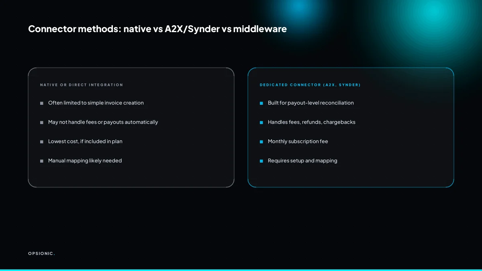Click 'Handles fees, refunds, chargebacks' text
The image size is (482, 271).
[312, 122]
